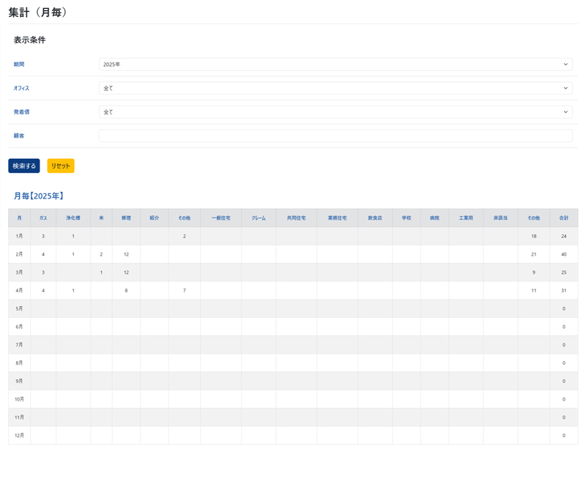Click the その他 header beside 紹介
Image resolution: width=586 pixels, height=487 pixels.
(185, 218)
